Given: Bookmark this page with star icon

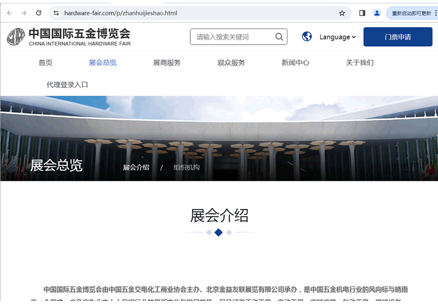Looking at the screenshot, I should click(342, 13).
